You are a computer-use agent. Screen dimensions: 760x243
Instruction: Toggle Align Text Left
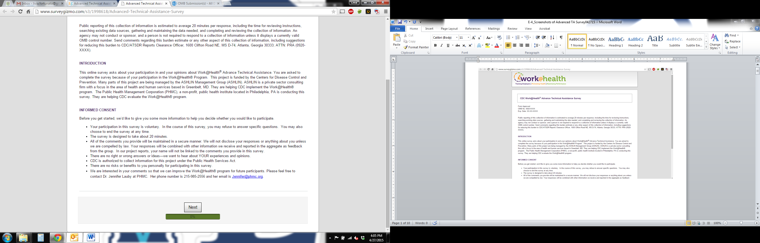click(508, 45)
